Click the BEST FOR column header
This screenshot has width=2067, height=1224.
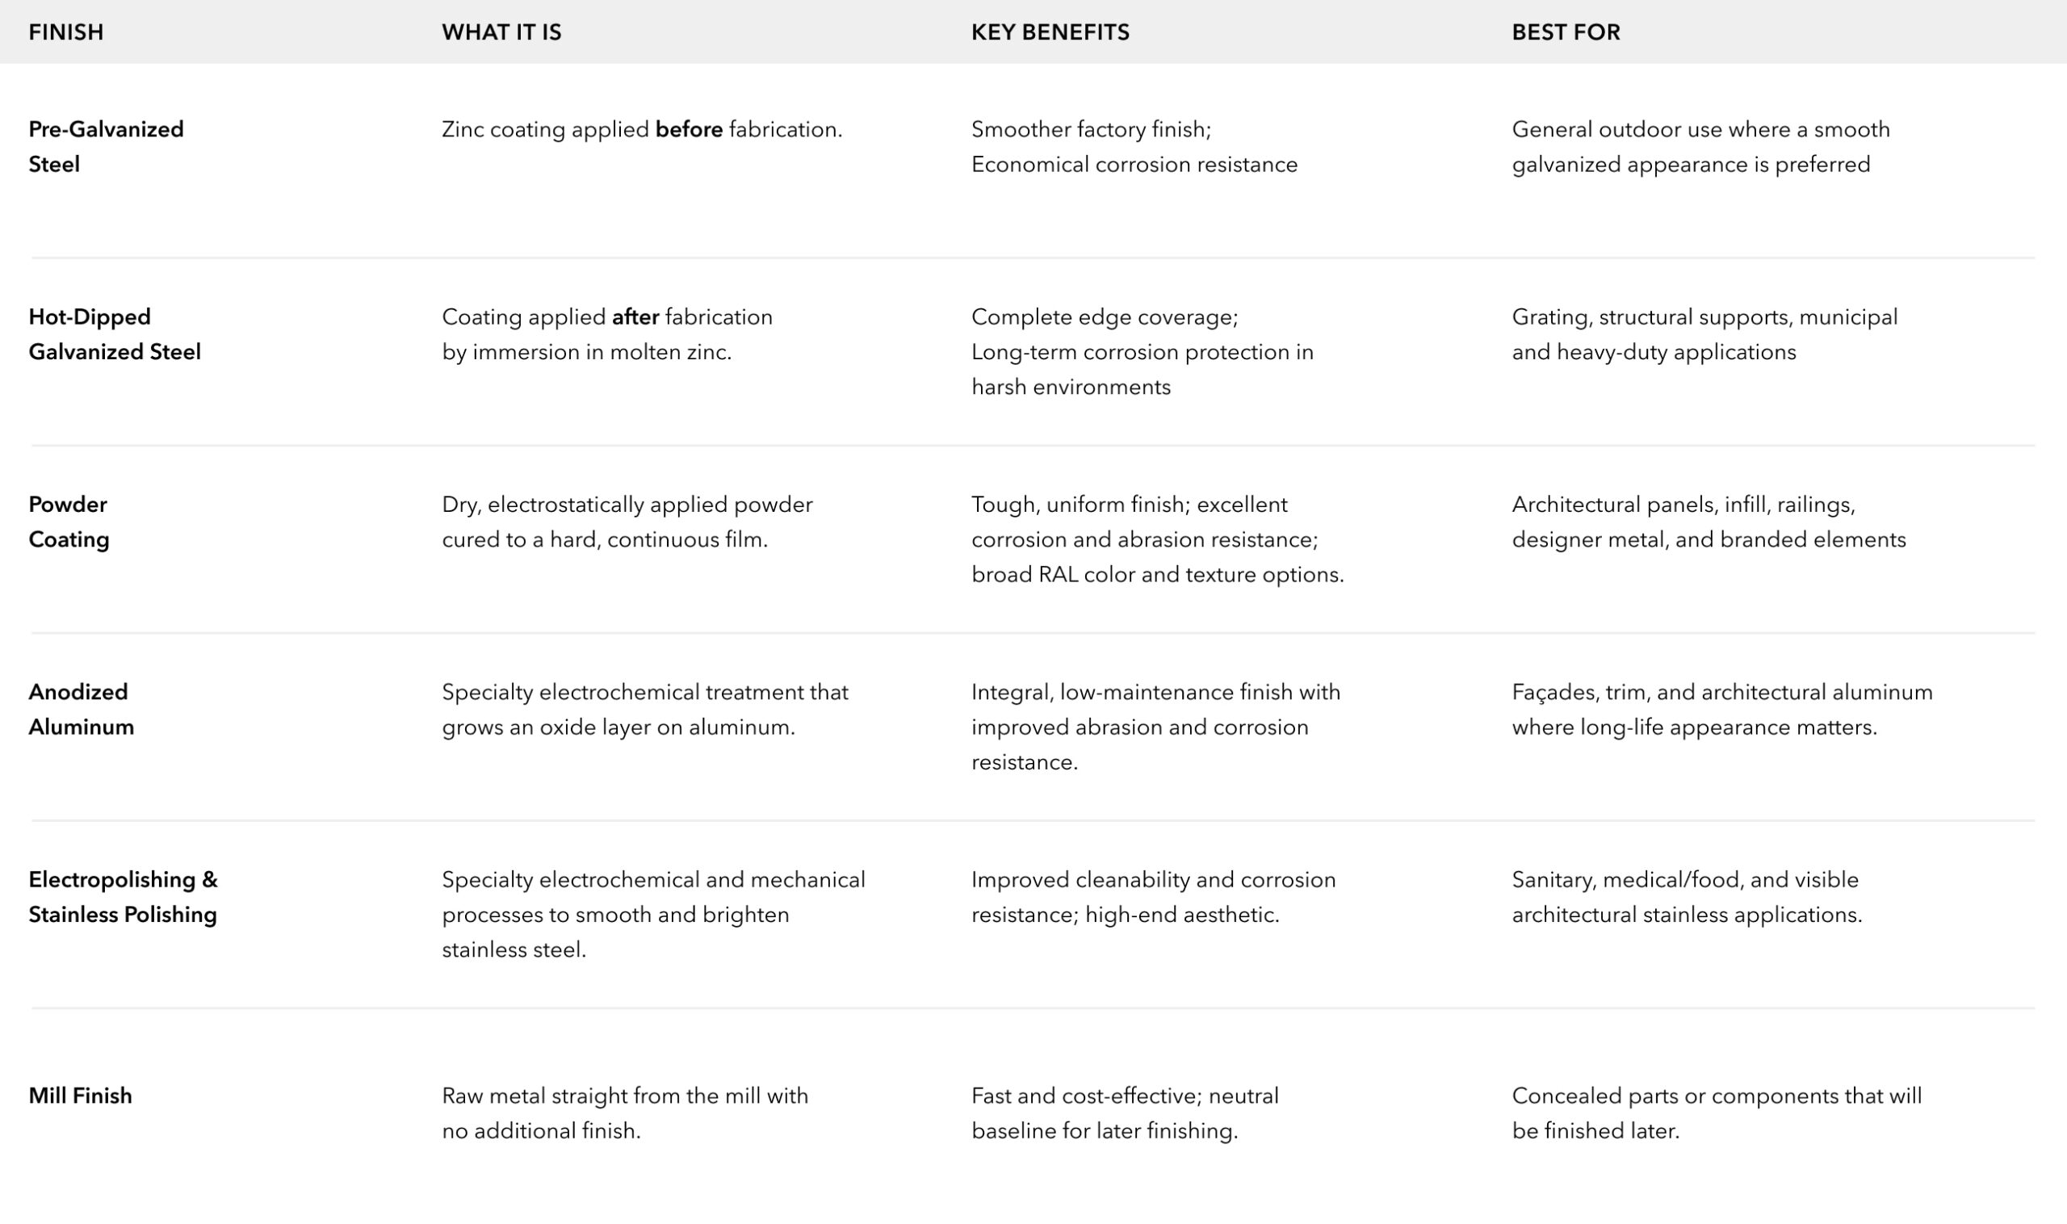[1566, 32]
